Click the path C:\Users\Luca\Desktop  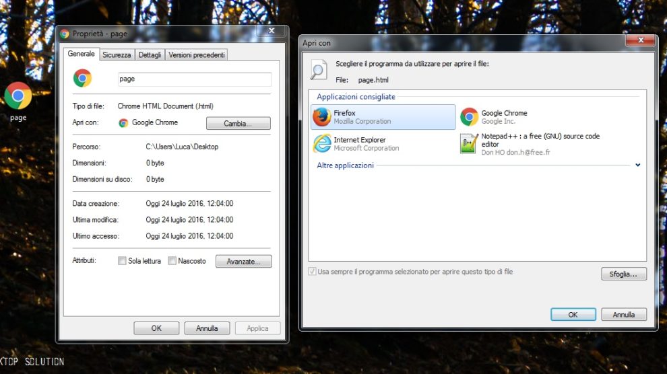[182, 147]
